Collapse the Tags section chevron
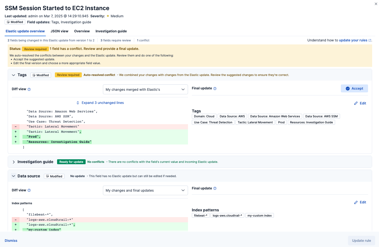The image size is (379, 247). pyautogui.click(x=13, y=75)
